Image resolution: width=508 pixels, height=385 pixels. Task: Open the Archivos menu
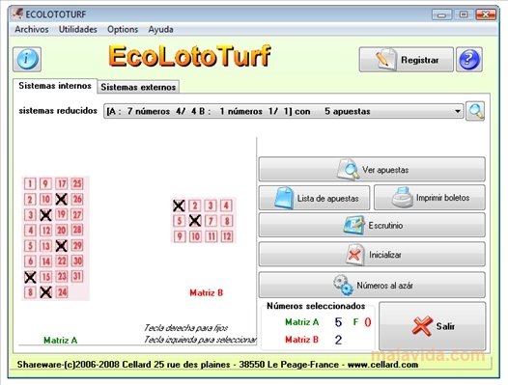point(32,30)
